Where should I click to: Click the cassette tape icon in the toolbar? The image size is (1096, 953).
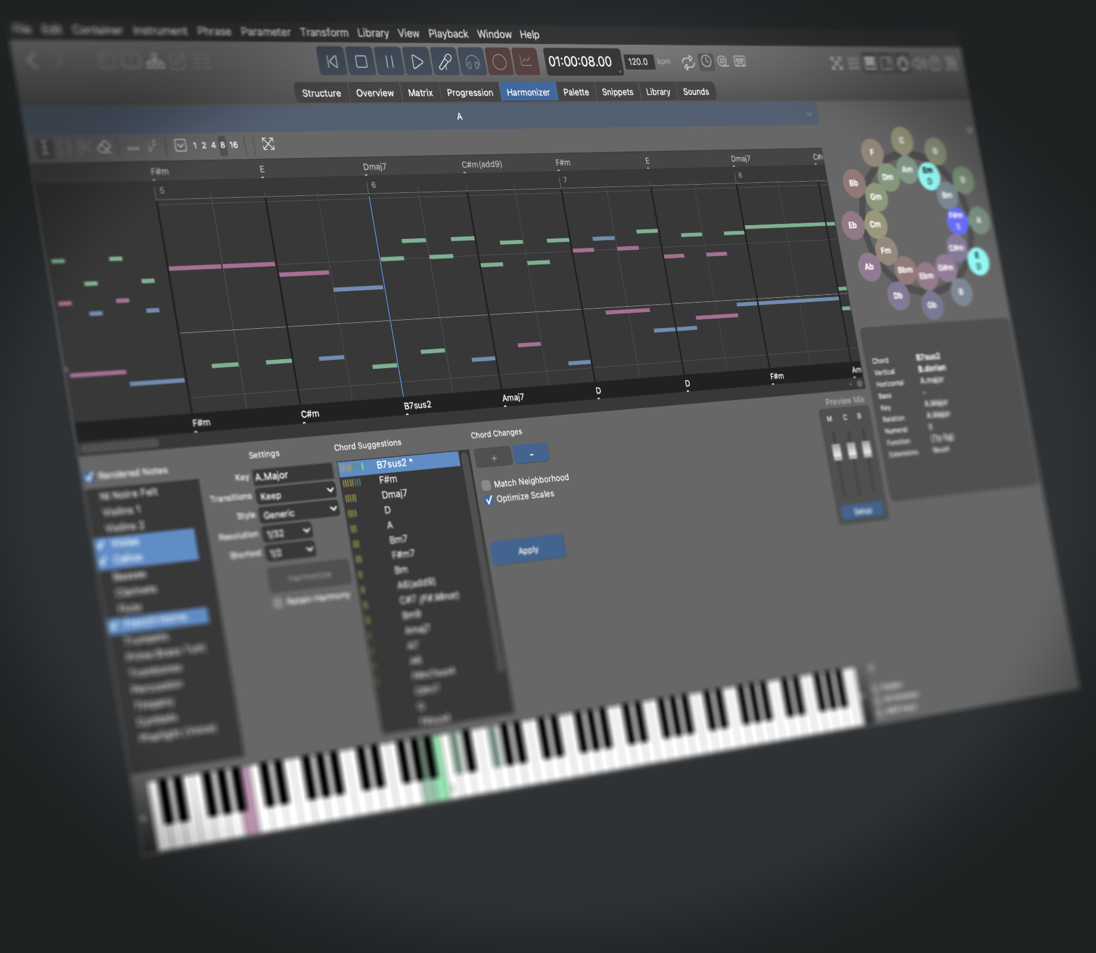click(740, 61)
